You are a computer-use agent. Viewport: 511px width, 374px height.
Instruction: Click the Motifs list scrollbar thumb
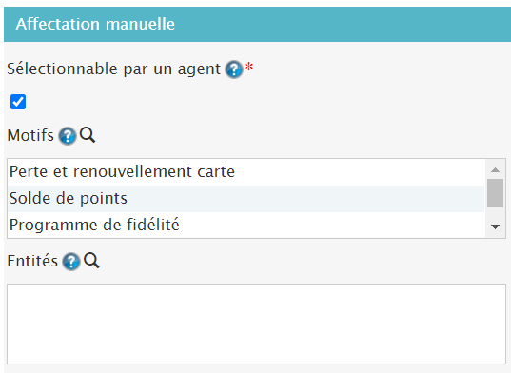tap(495, 193)
